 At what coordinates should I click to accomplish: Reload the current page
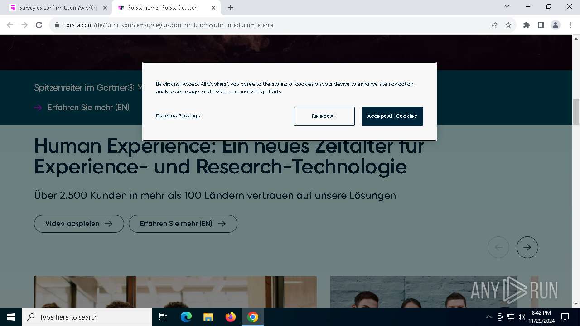pyautogui.click(x=39, y=25)
